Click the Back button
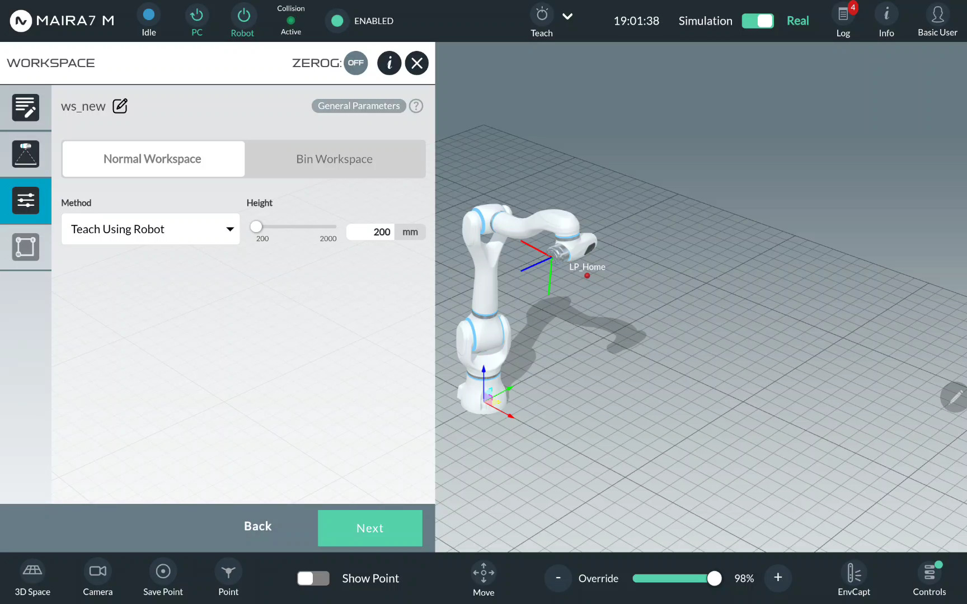 [257, 526]
